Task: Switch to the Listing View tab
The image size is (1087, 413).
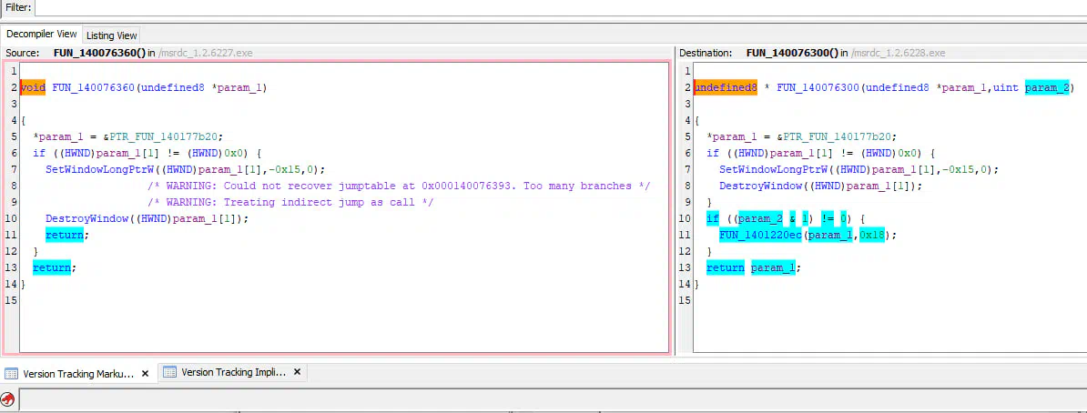Action: [x=112, y=35]
